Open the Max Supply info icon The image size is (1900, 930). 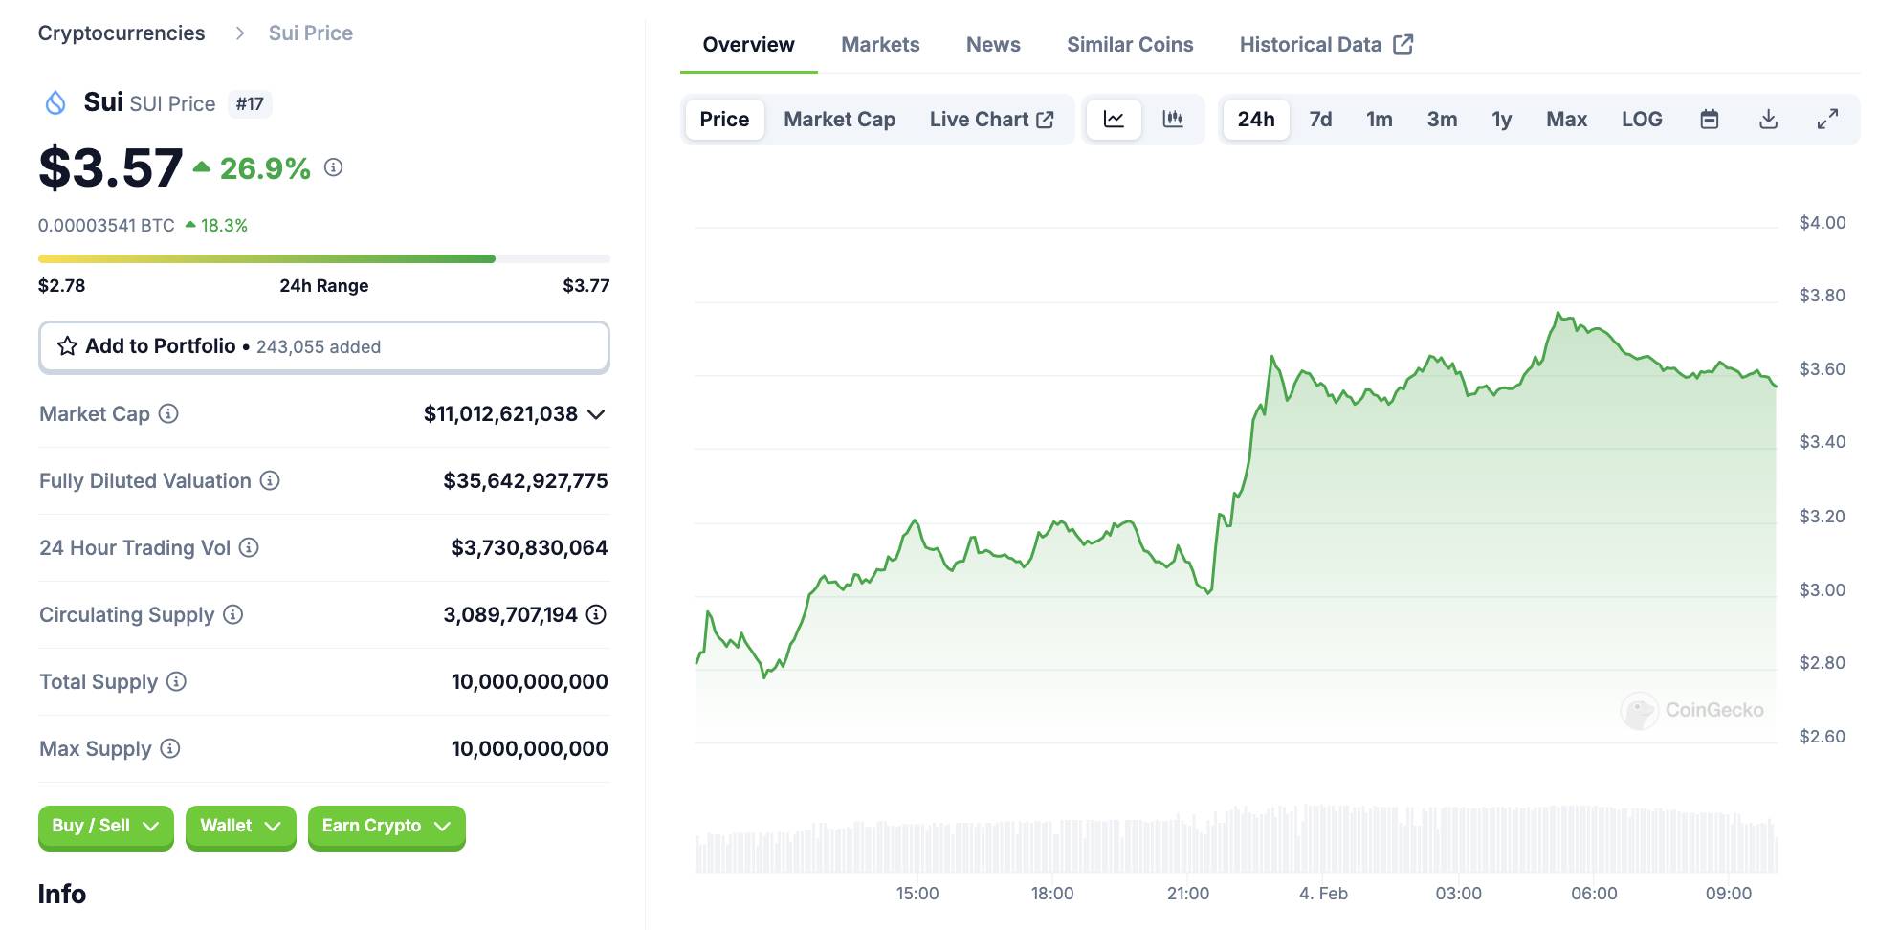(x=170, y=748)
